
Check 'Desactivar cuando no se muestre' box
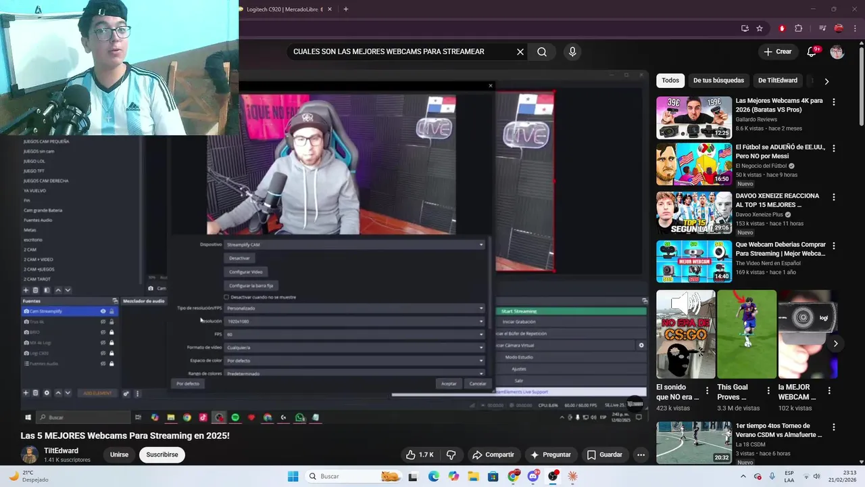point(226,297)
